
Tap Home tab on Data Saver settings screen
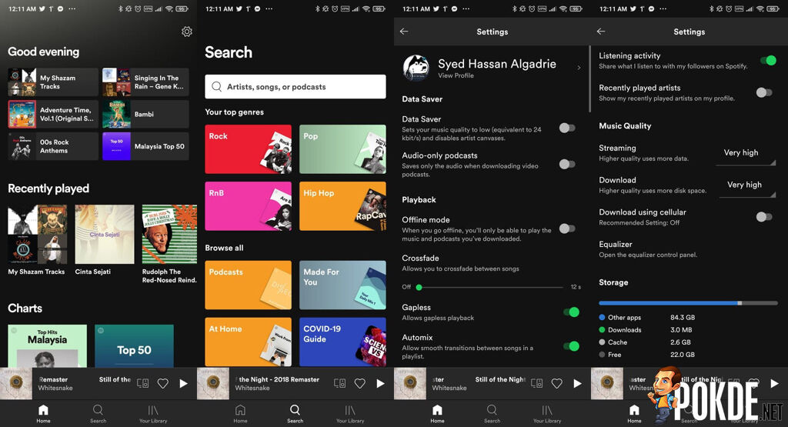point(437,413)
